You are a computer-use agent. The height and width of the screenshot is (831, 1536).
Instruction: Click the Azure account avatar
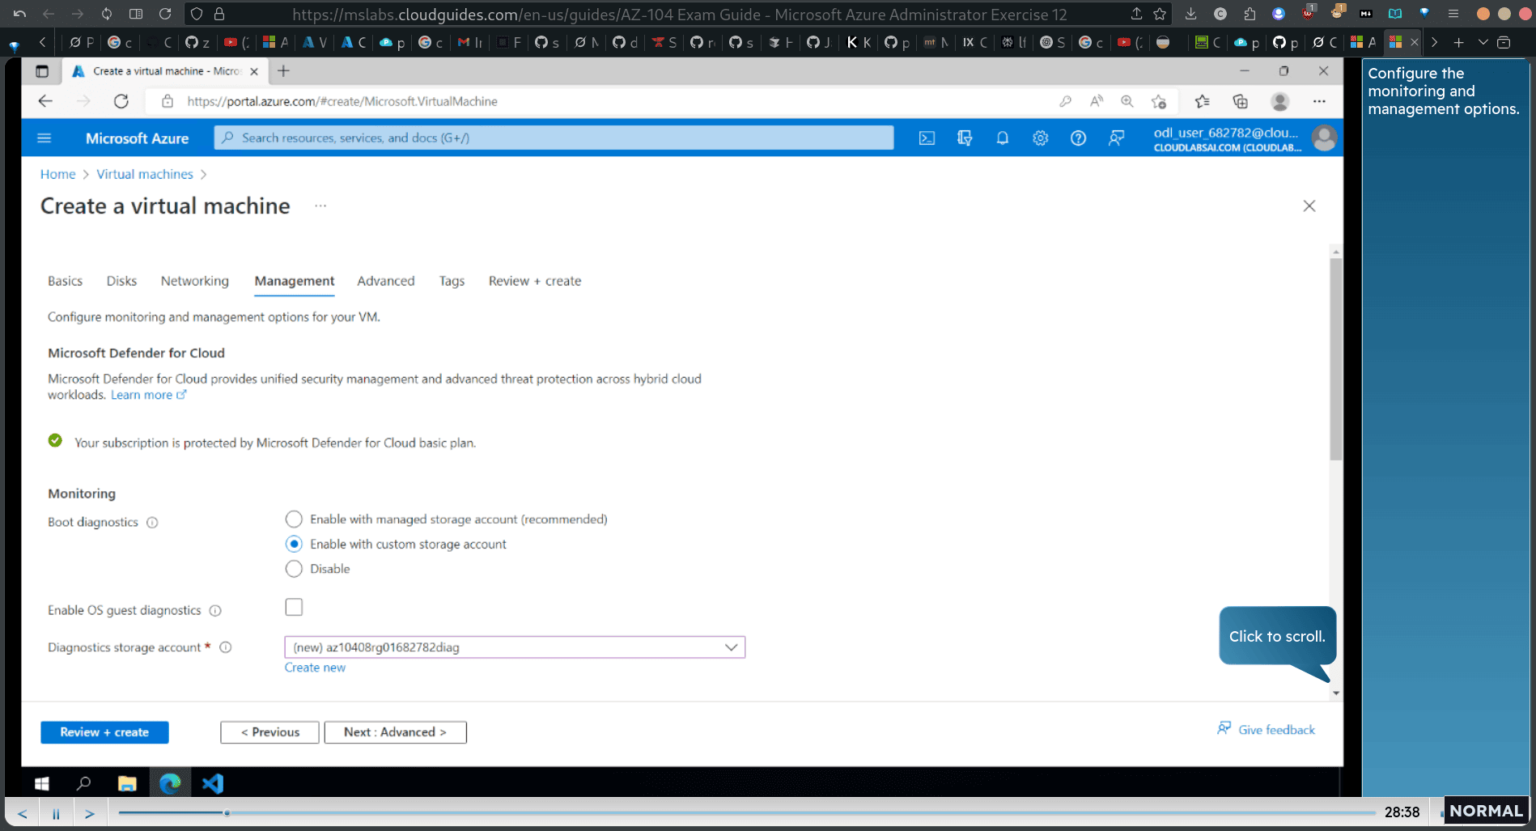1324,138
